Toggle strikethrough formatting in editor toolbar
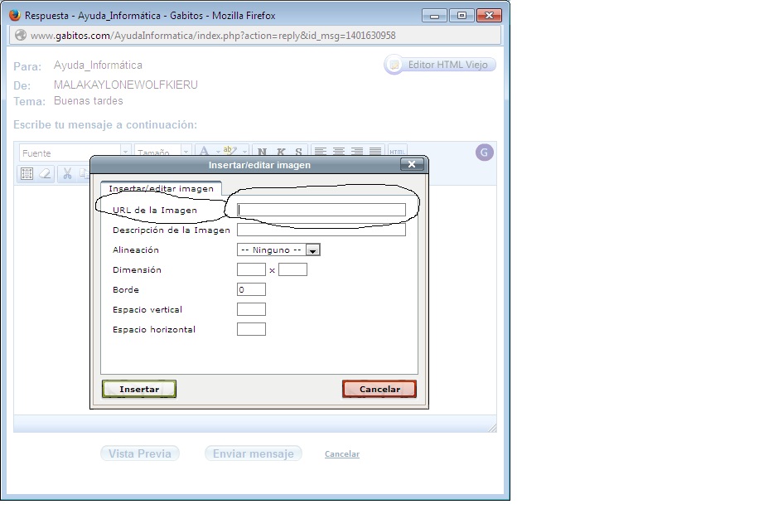778x509 pixels. 298,152
